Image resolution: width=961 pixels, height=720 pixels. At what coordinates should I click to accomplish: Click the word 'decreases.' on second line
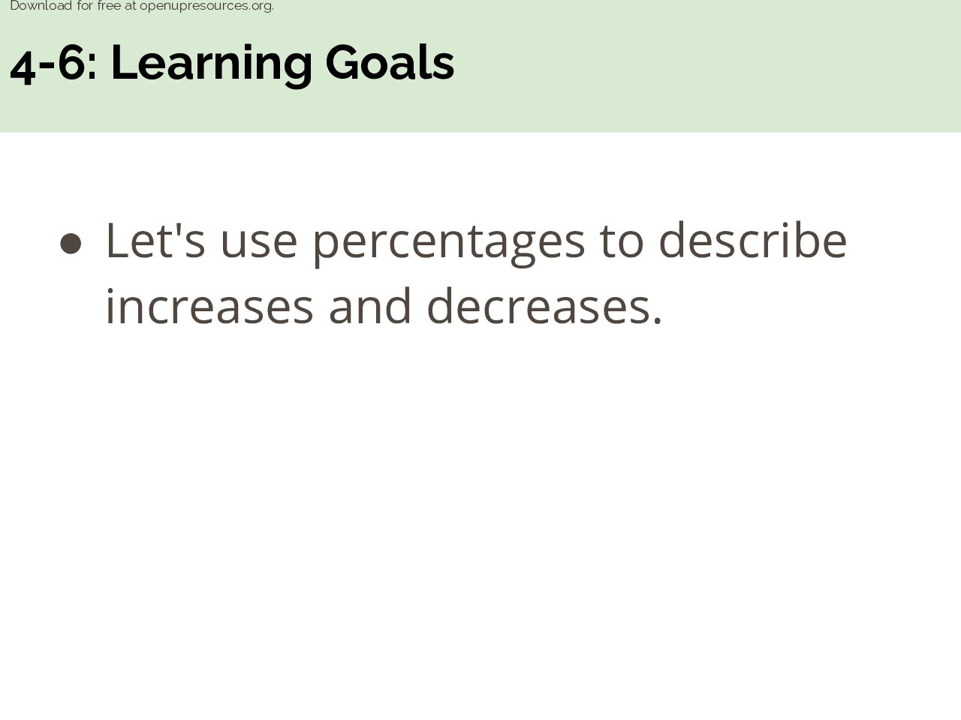(545, 306)
